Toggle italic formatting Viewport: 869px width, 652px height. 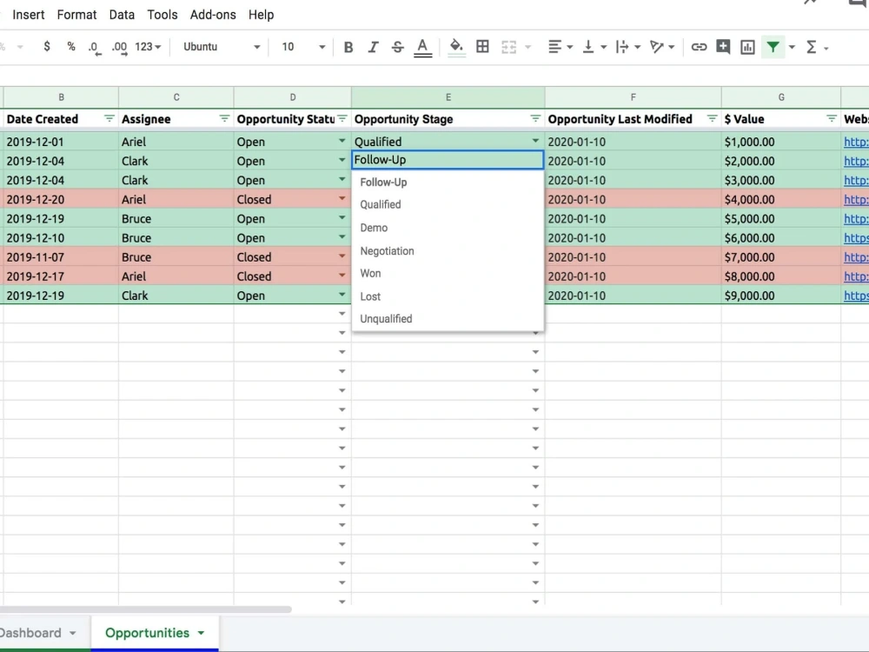tap(373, 47)
